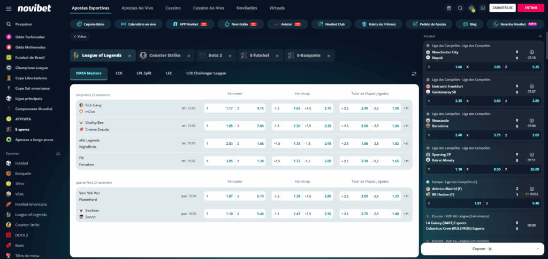Image resolution: width=548 pixels, height=259 pixels.
Task: Expand +11 more markets for Rich Gang match
Action: tap(406, 108)
